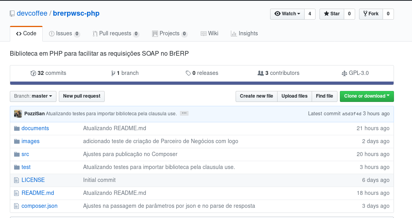Switch to the Issues tab
The image size is (412, 218).
click(x=64, y=34)
